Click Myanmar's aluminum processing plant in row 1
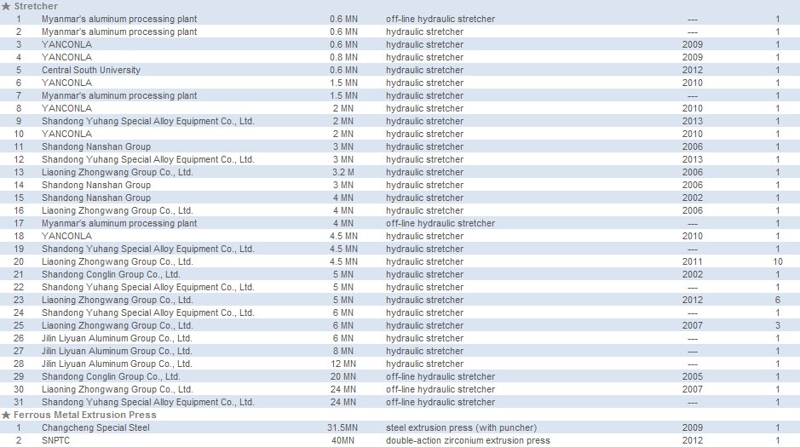This screenshot has height=447, width=800. [119, 19]
